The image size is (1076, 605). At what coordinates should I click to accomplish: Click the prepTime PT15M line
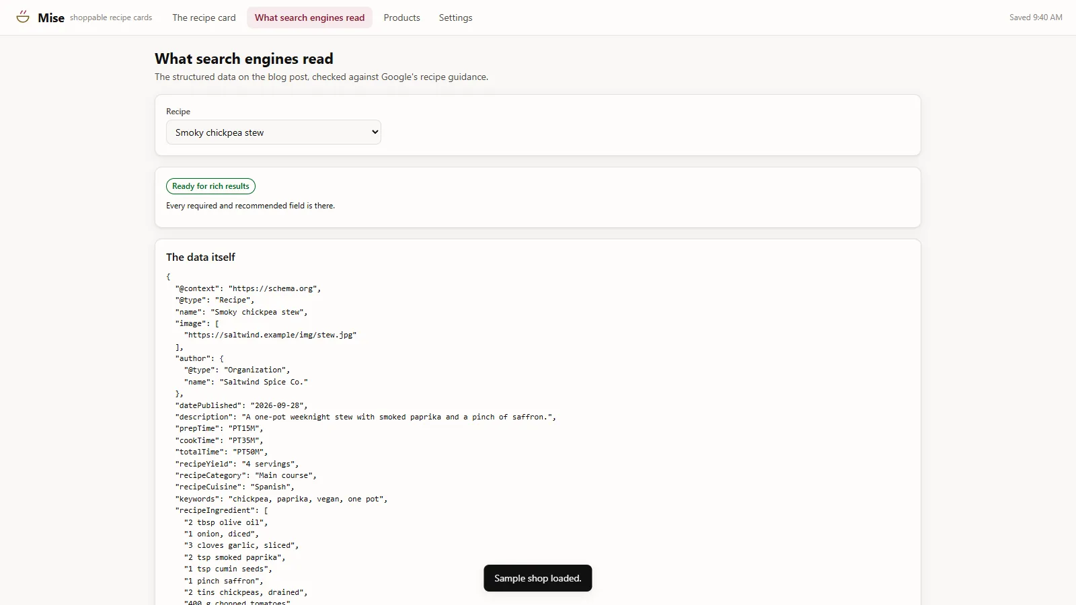tap(219, 428)
